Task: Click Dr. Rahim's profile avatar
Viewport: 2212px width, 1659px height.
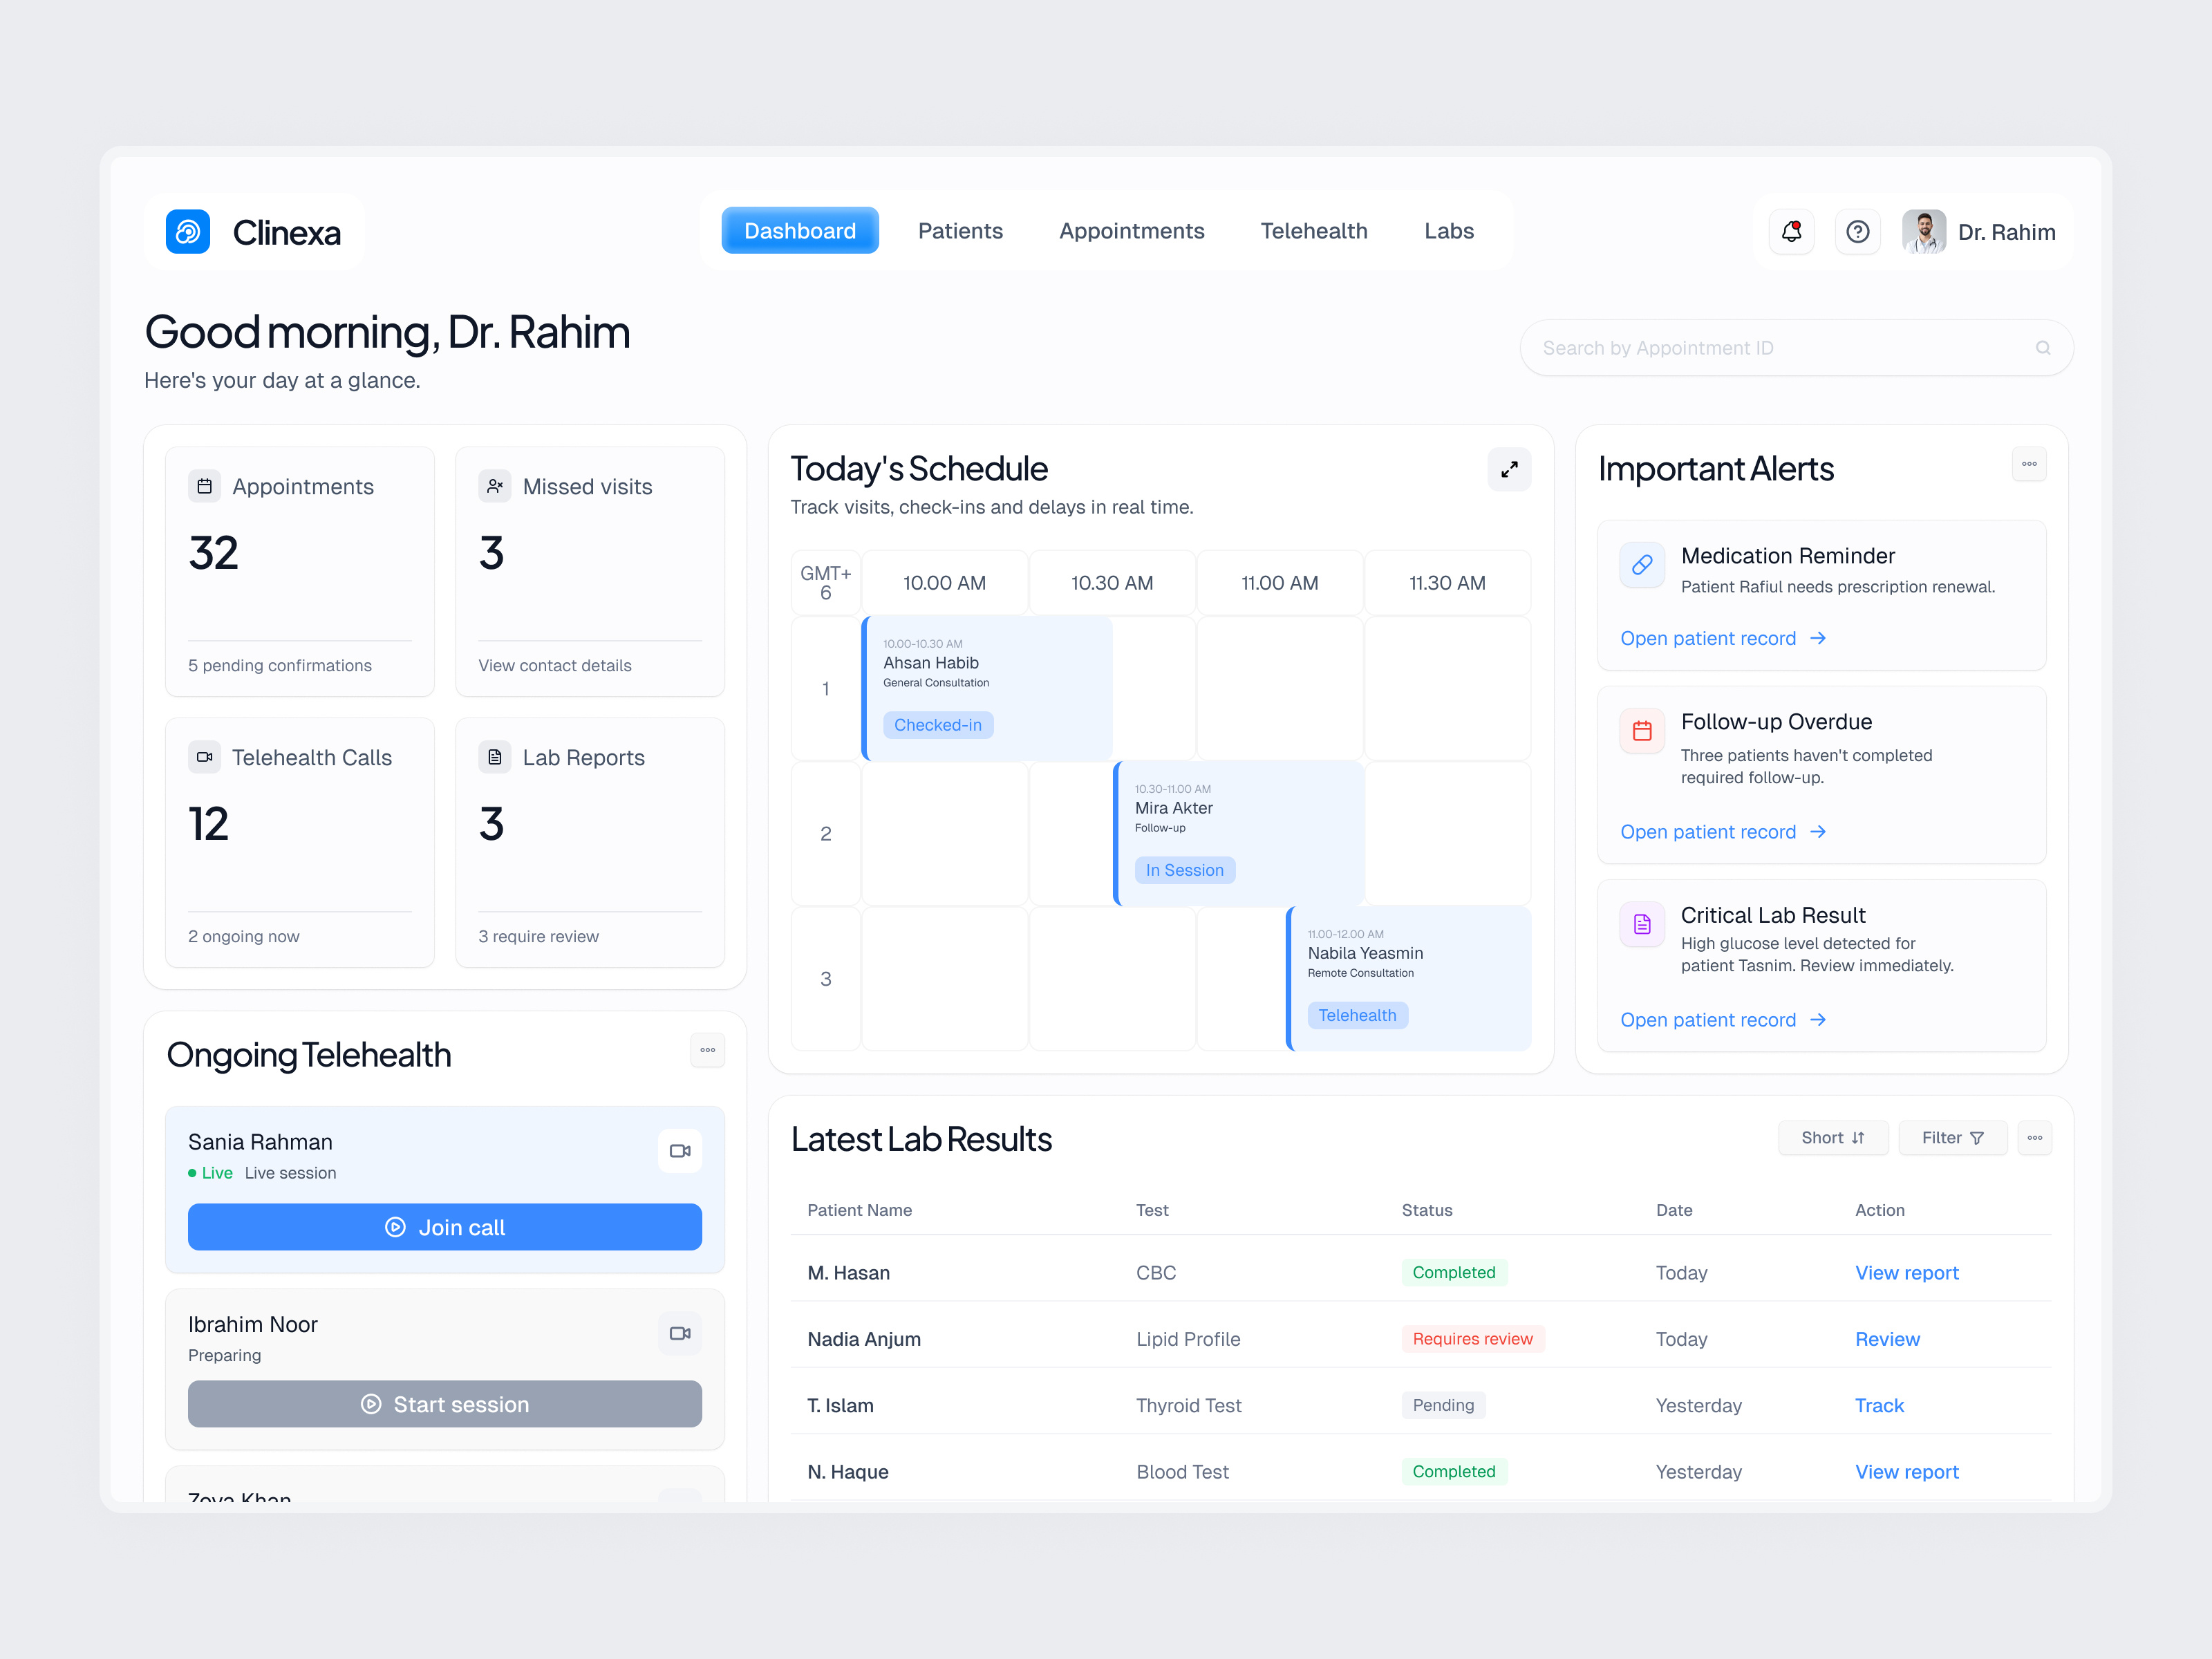Action: (1923, 231)
